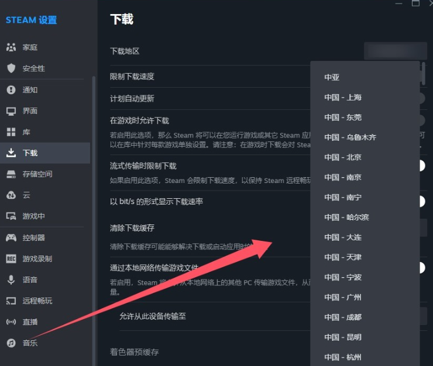Screen dimensions: 433x366
Task: Click the REC game recording icon
Action: pyautogui.click(x=11, y=258)
